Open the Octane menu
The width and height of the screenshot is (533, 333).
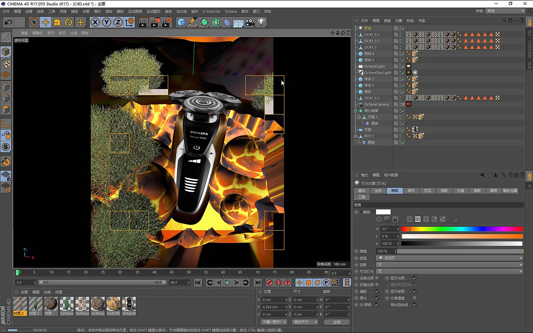click(231, 11)
